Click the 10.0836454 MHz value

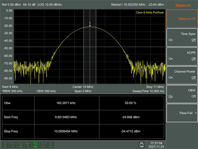(x=66, y=131)
